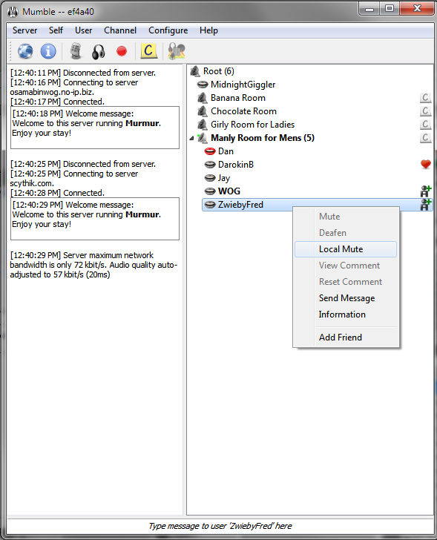
Task: Select the Banana Room channel
Action: click(x=238, y=98)
